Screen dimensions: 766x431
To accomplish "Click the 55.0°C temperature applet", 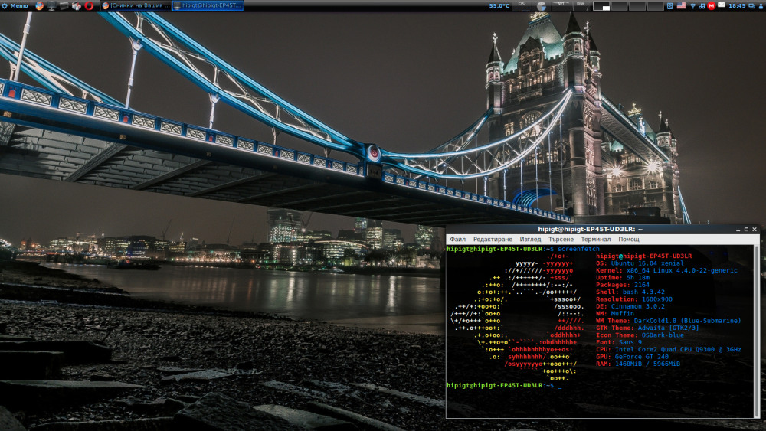I will 499,6.
